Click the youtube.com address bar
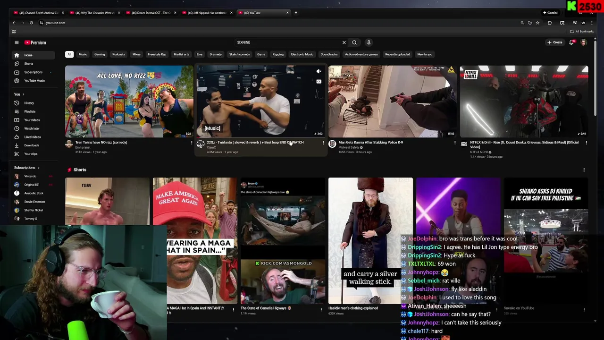The width and height of the screenshot is (604, 340). (x=278, y=23)
